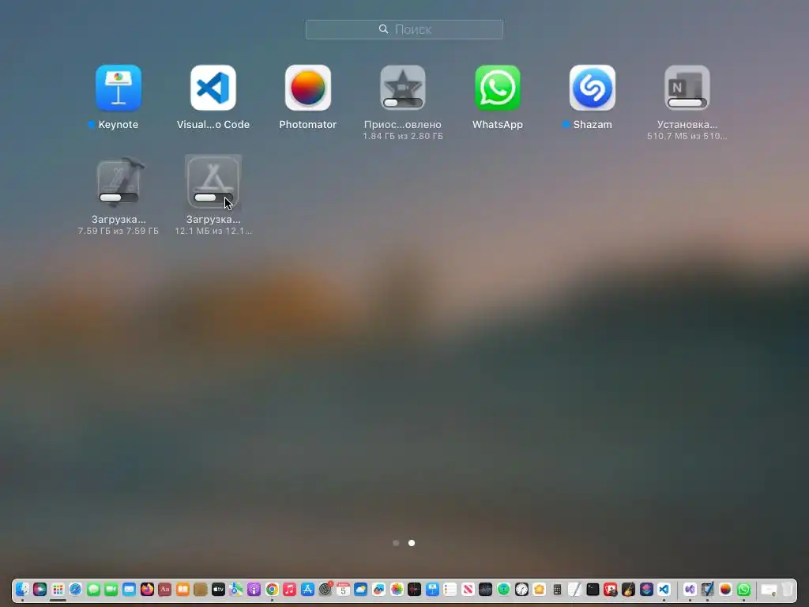The width and height of the screenshot is (809, 607).
Task: Launch Visual Studio Code from Launchpad grid
Action: pos(213,88)
